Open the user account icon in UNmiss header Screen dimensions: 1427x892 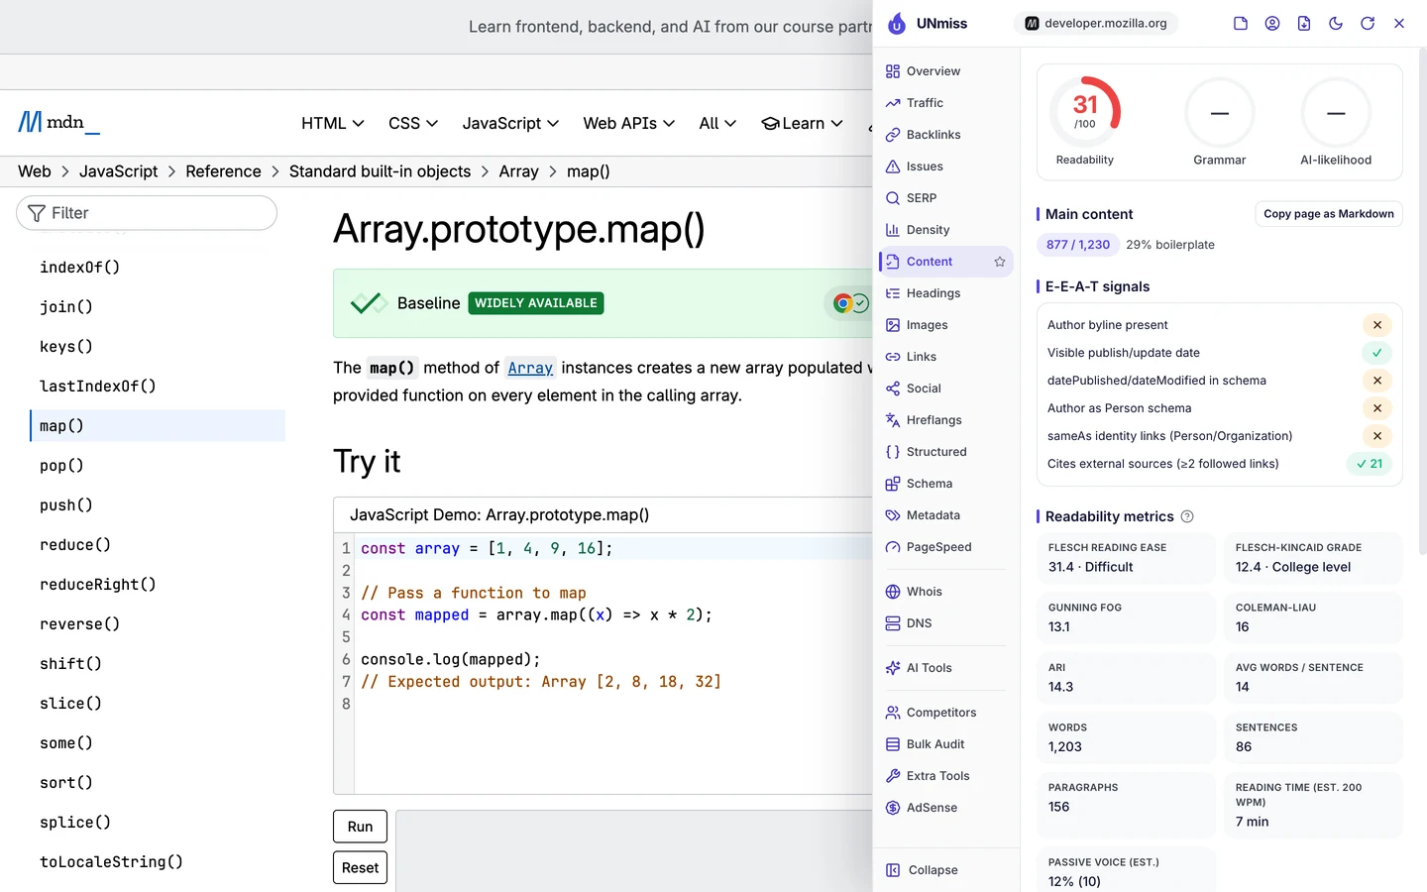1272,24
